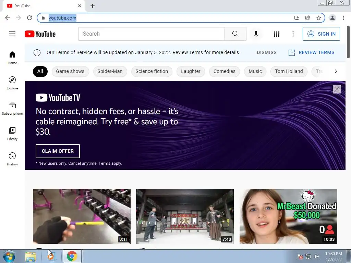The height and width of the screenshot is (263, 351).
Task: Close the YouTube TV ad banner
Action: [x=337, y=89]
